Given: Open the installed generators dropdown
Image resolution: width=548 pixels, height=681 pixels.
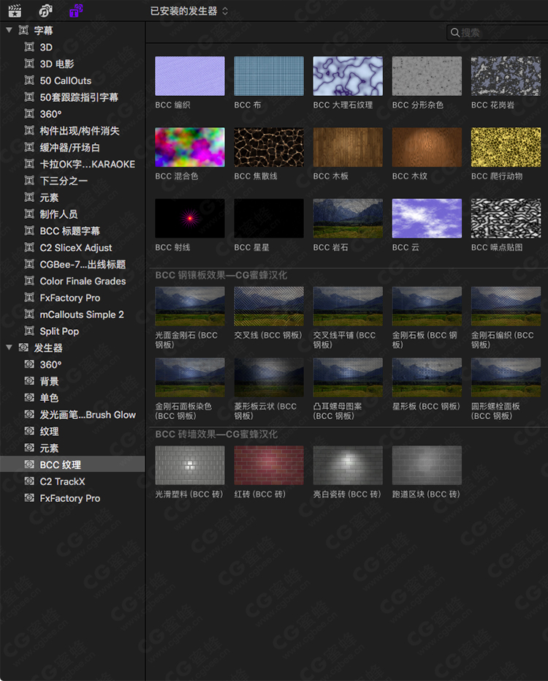Looking at the screenshot, I should pyautogui.click(x=189, y=11).
